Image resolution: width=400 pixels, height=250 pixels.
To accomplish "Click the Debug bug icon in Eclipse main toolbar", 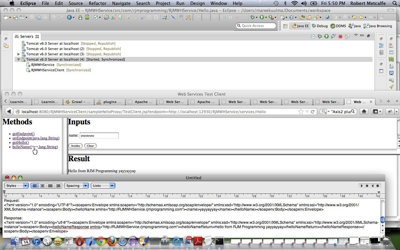I will click(x=252, y=17).
